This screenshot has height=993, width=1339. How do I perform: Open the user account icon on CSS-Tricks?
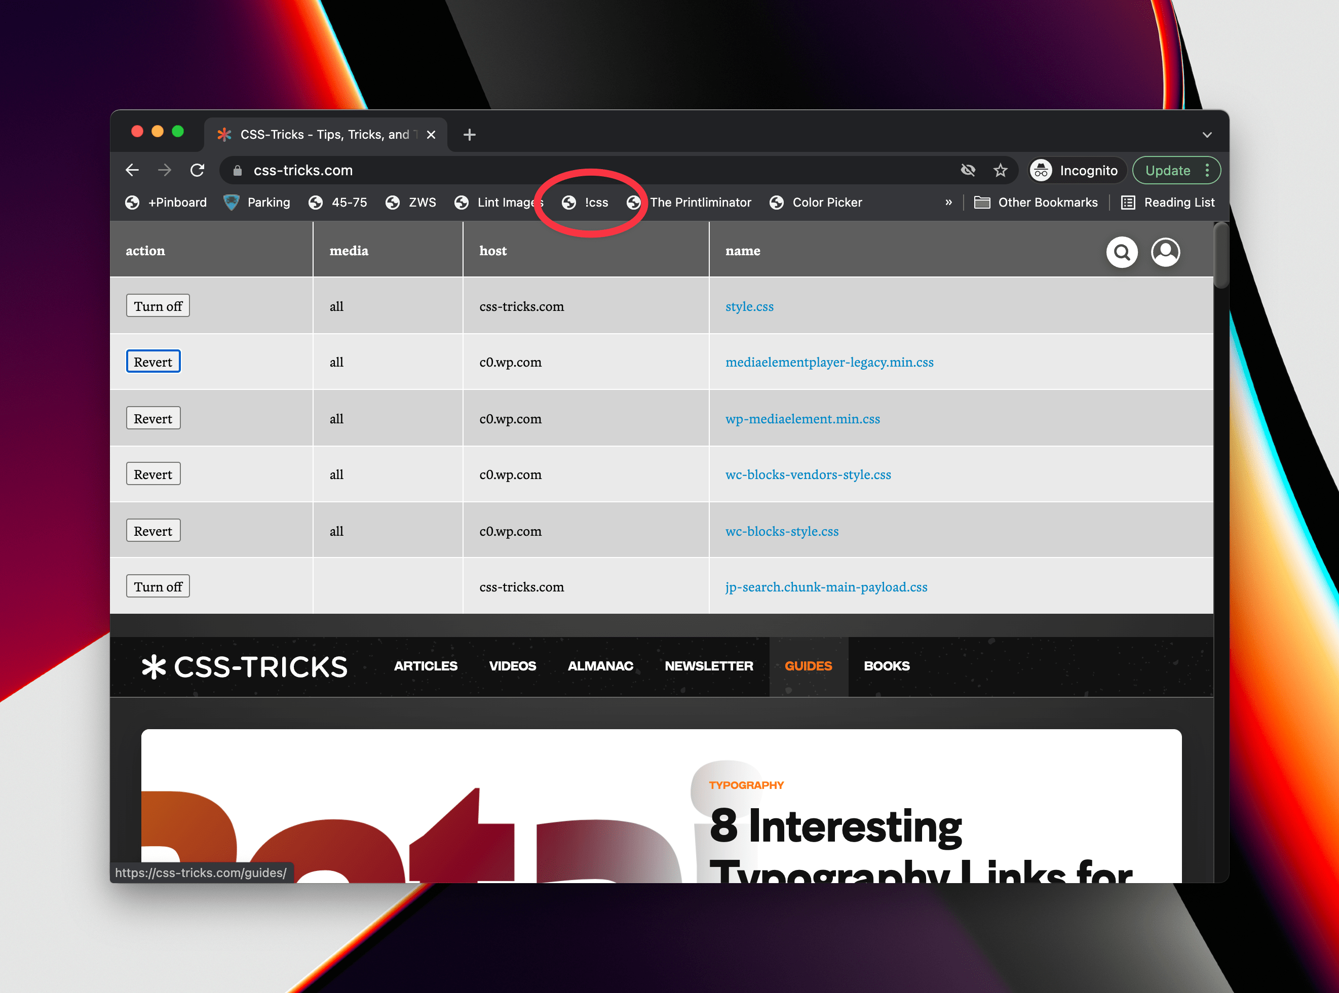coord(1165,253)
